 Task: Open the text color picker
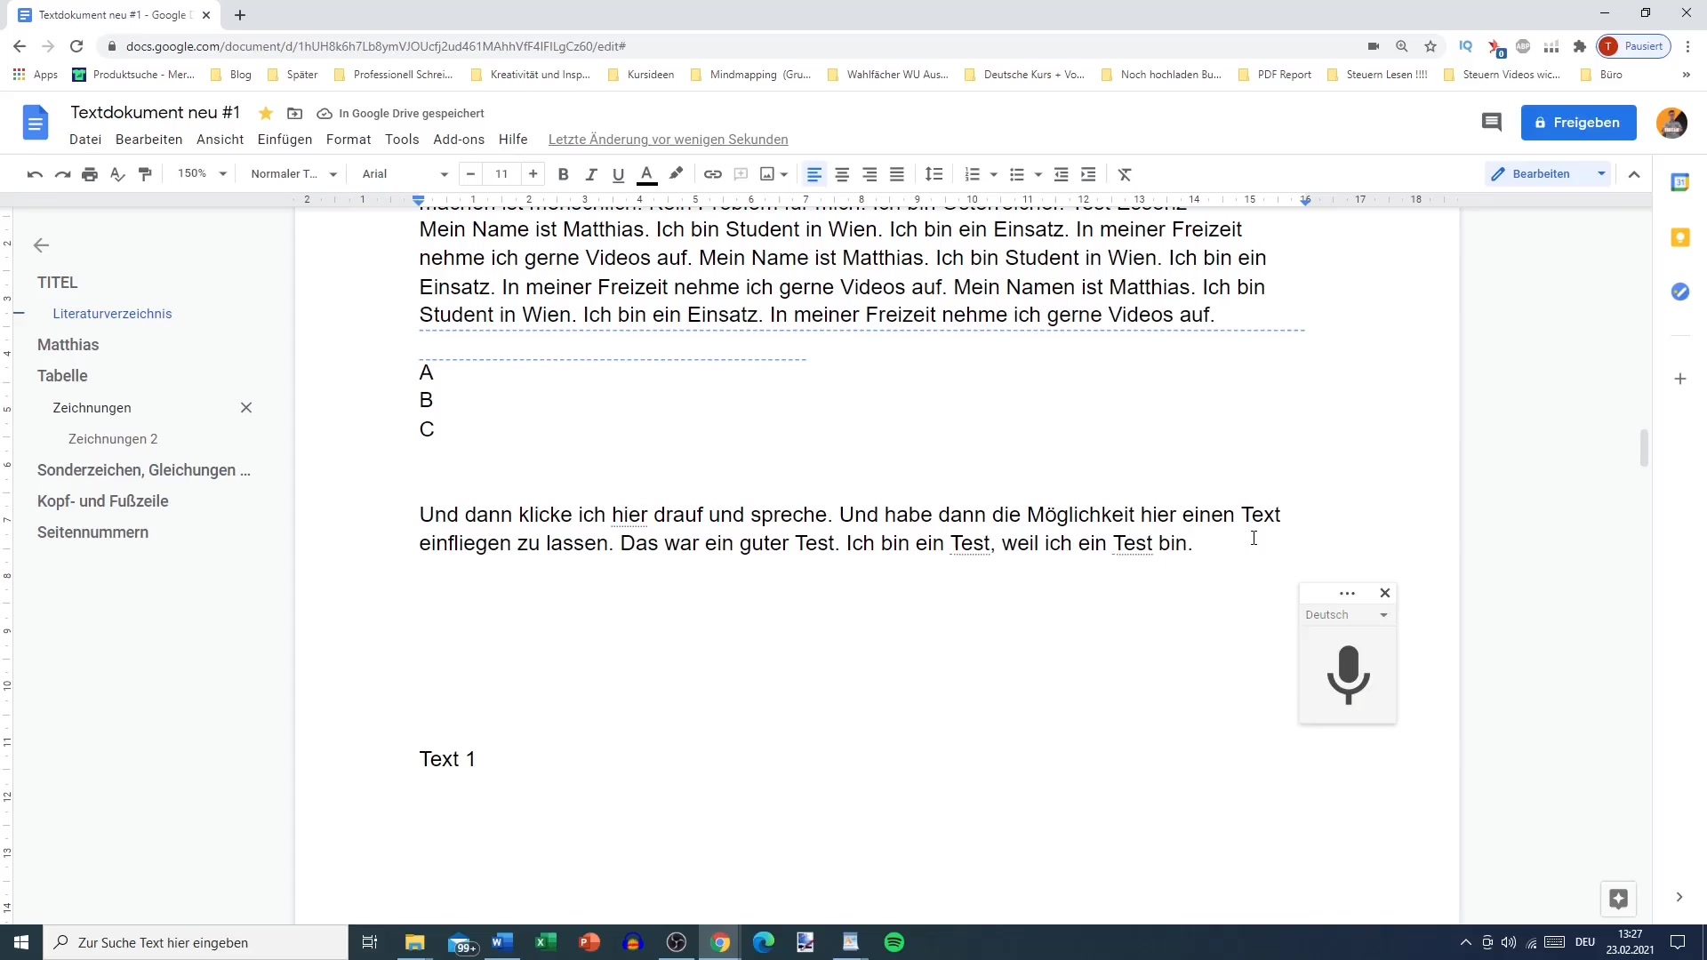(647, 174)
